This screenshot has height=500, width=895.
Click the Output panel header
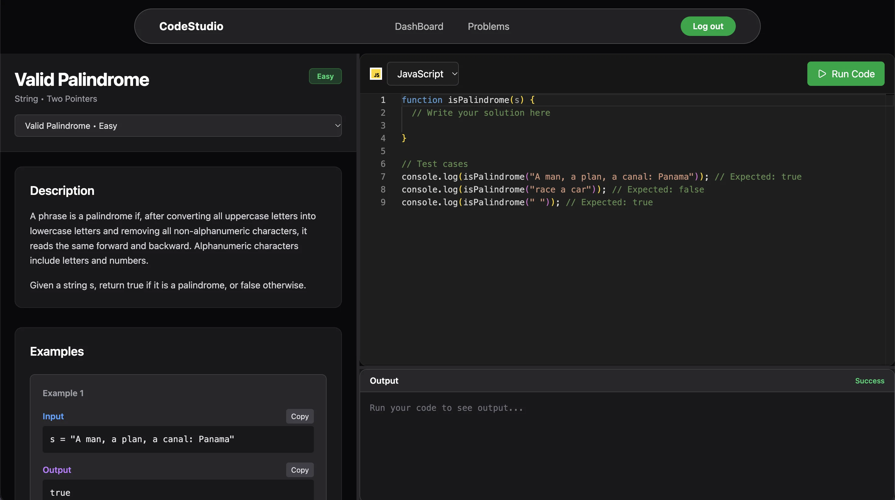coord(627,380)
